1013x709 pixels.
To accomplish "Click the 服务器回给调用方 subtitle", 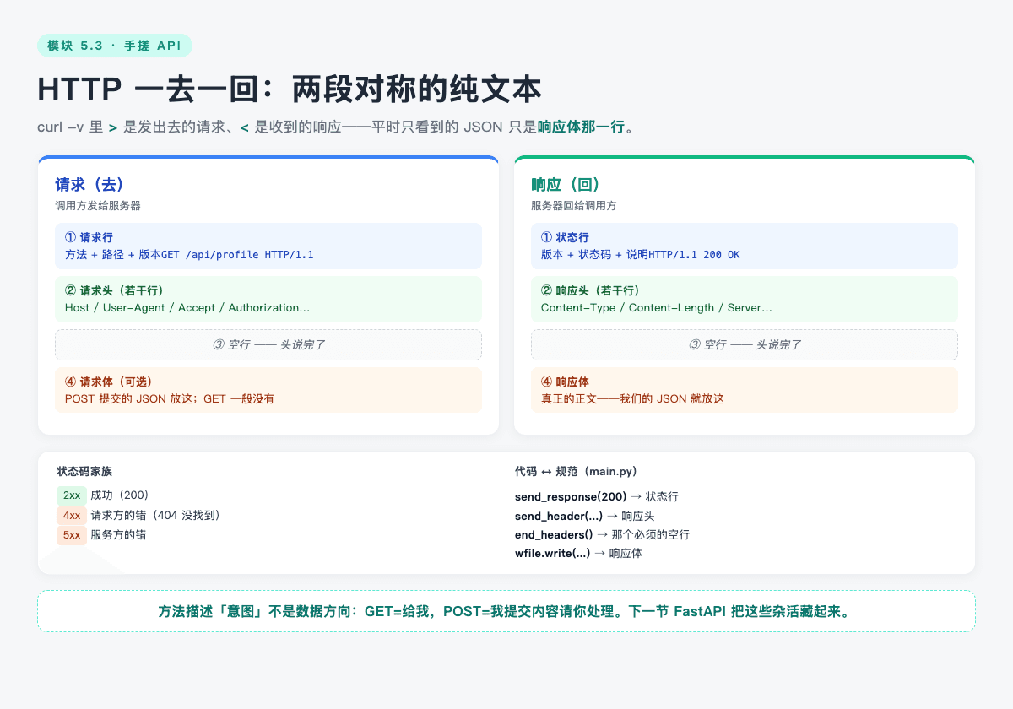I will [x=574, y=205].
